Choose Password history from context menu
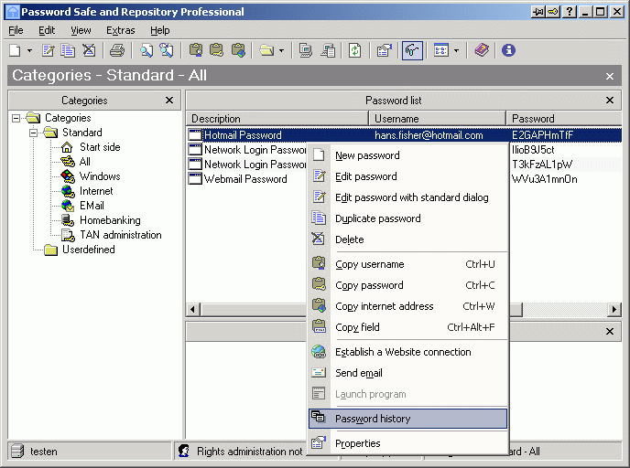Image resolution: width=630 pixels, height=468 pixels. click(x=372, y=419)
